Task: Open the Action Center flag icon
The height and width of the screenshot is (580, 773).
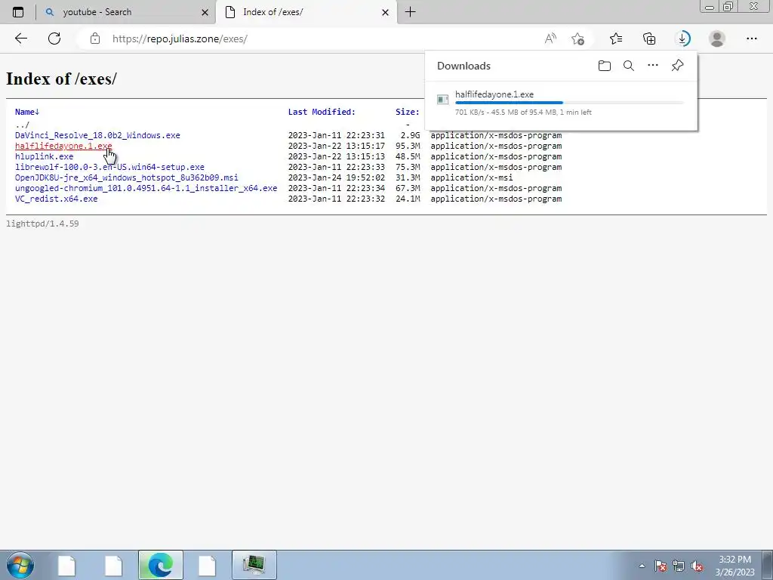Action: click(661, 566)
